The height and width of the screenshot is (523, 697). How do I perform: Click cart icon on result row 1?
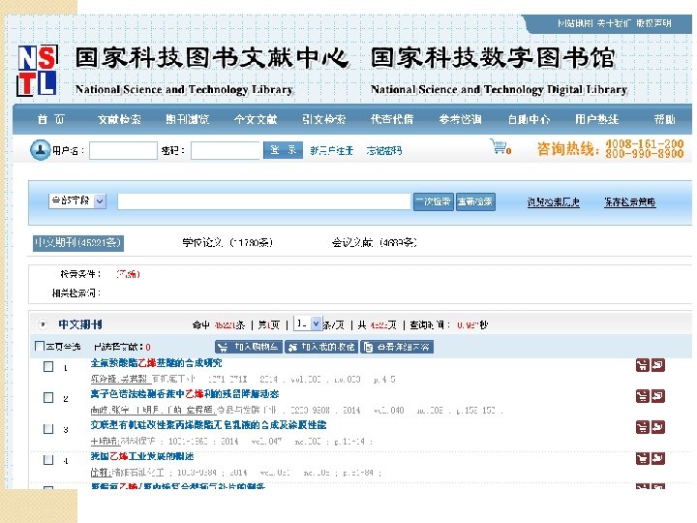[x=642, y=365]
